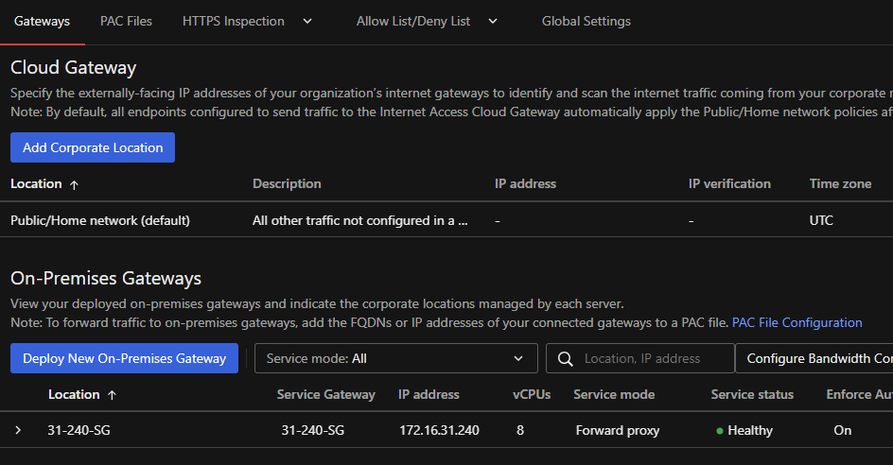Open the PAC File Configuration link
The width and height of the screenshot is (893, 465).
(x=797, y=322)
